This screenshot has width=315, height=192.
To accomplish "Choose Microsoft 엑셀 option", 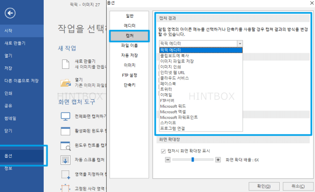I will click(x=201, y=111).
